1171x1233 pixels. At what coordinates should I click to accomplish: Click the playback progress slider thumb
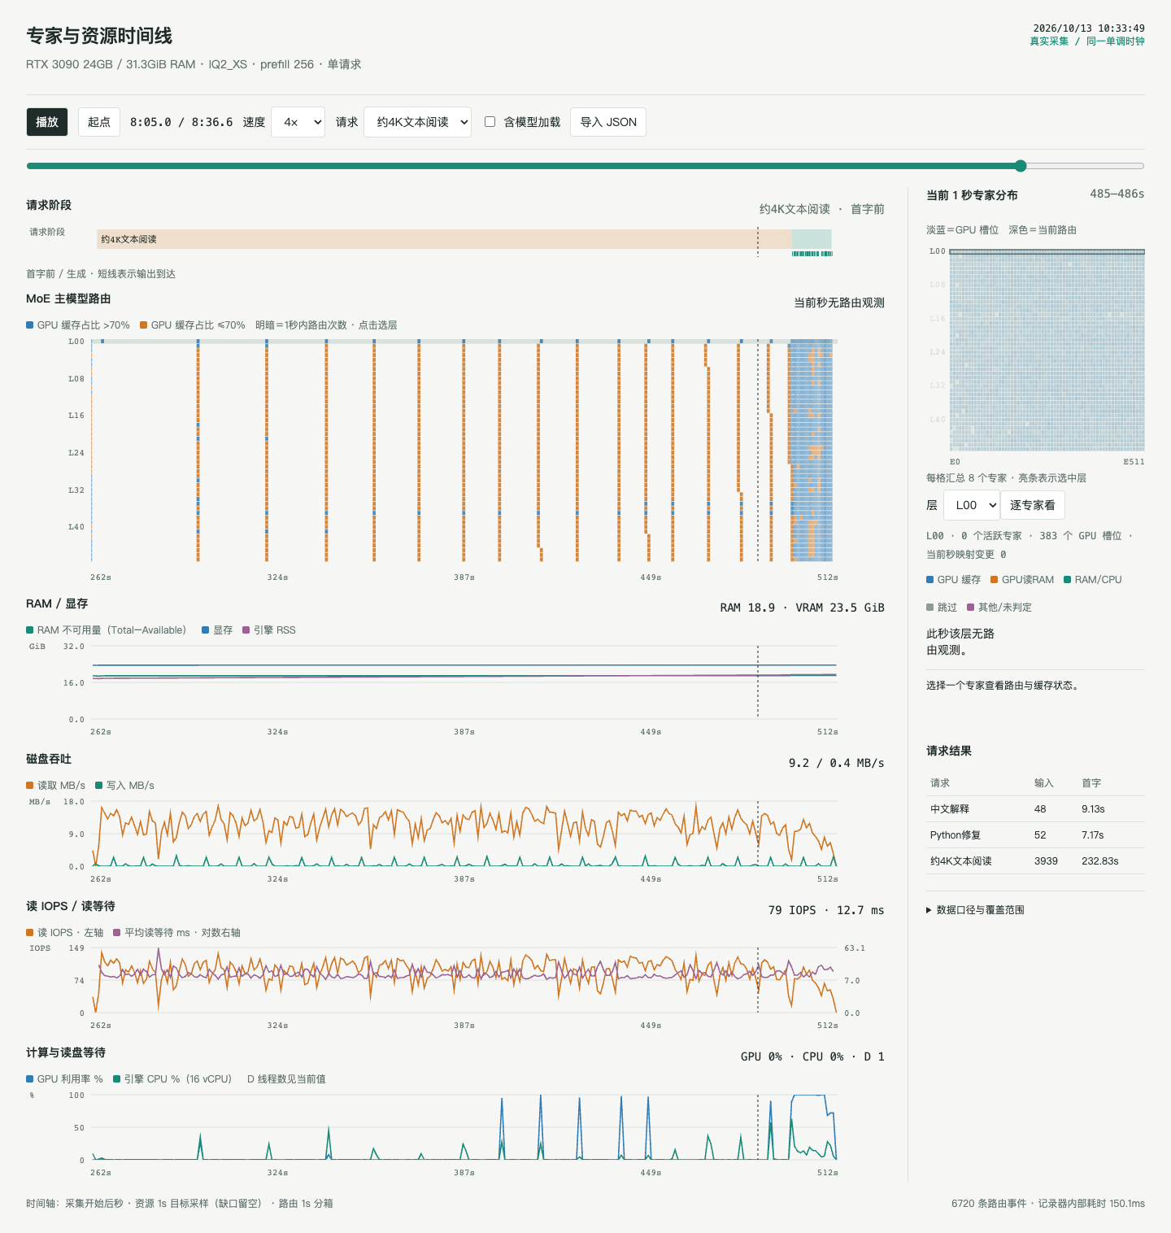tap(1021, 166)
